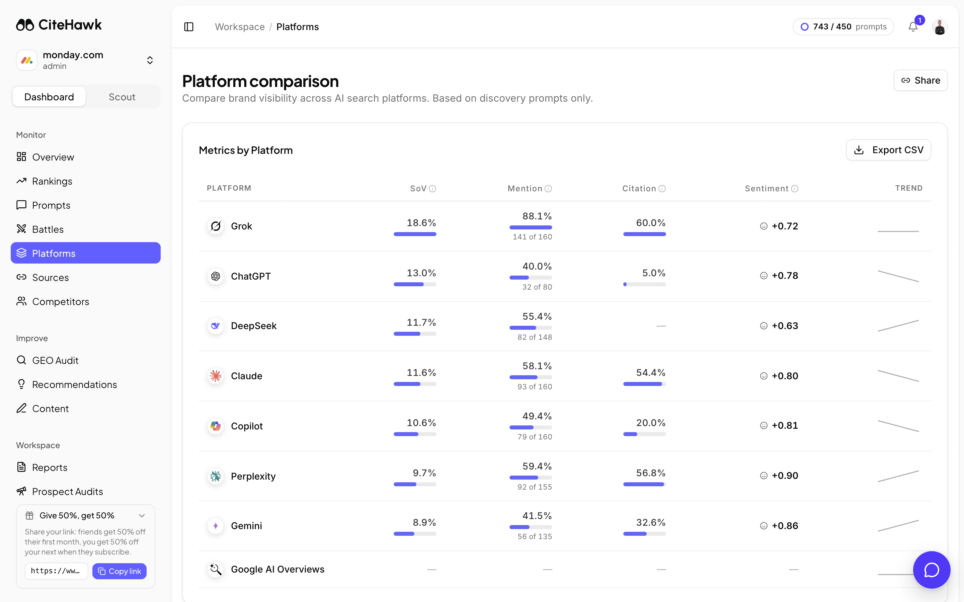Open Competitors in the sidebar
This screenshot has height=602, width=964.
click(86, 301)
